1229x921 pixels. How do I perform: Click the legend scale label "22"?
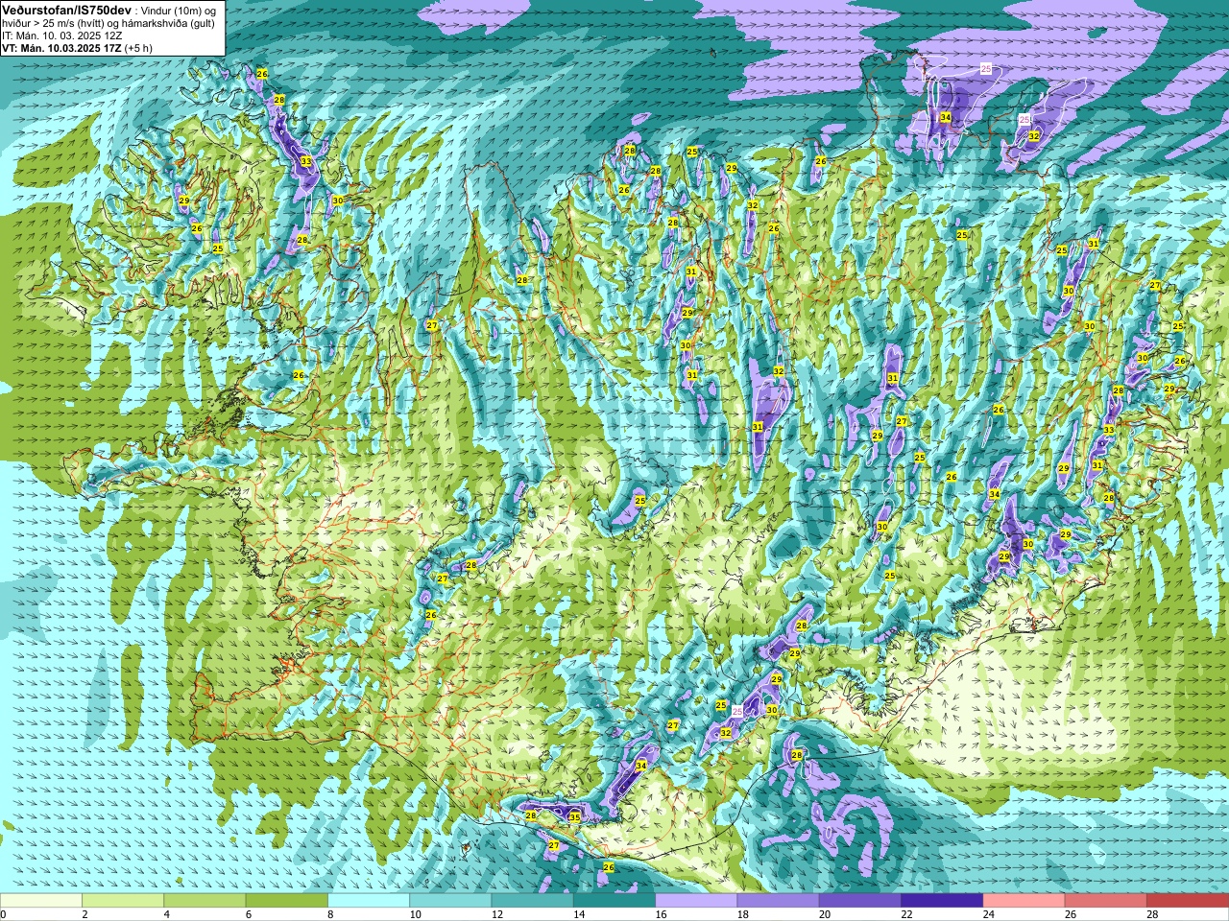coord(906,914)
